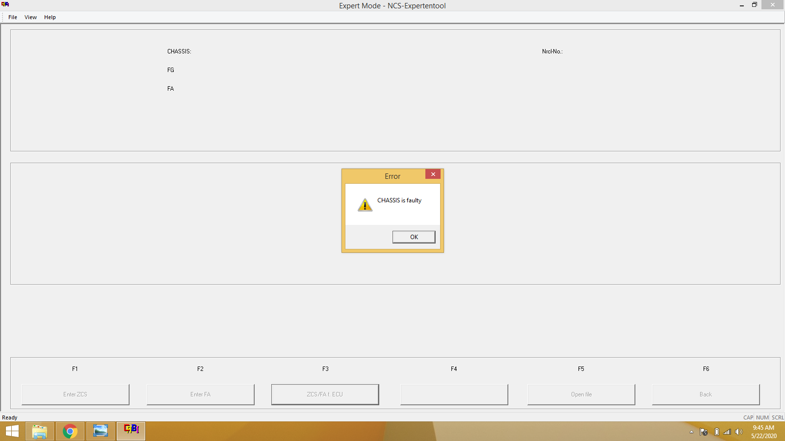Click the SCRL indicator in the status bar
This screenshot has height=441, width=785.
(x=778, y=417)
